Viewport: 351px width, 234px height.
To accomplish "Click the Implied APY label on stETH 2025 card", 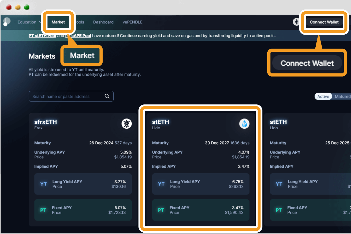I will point(281,167).
